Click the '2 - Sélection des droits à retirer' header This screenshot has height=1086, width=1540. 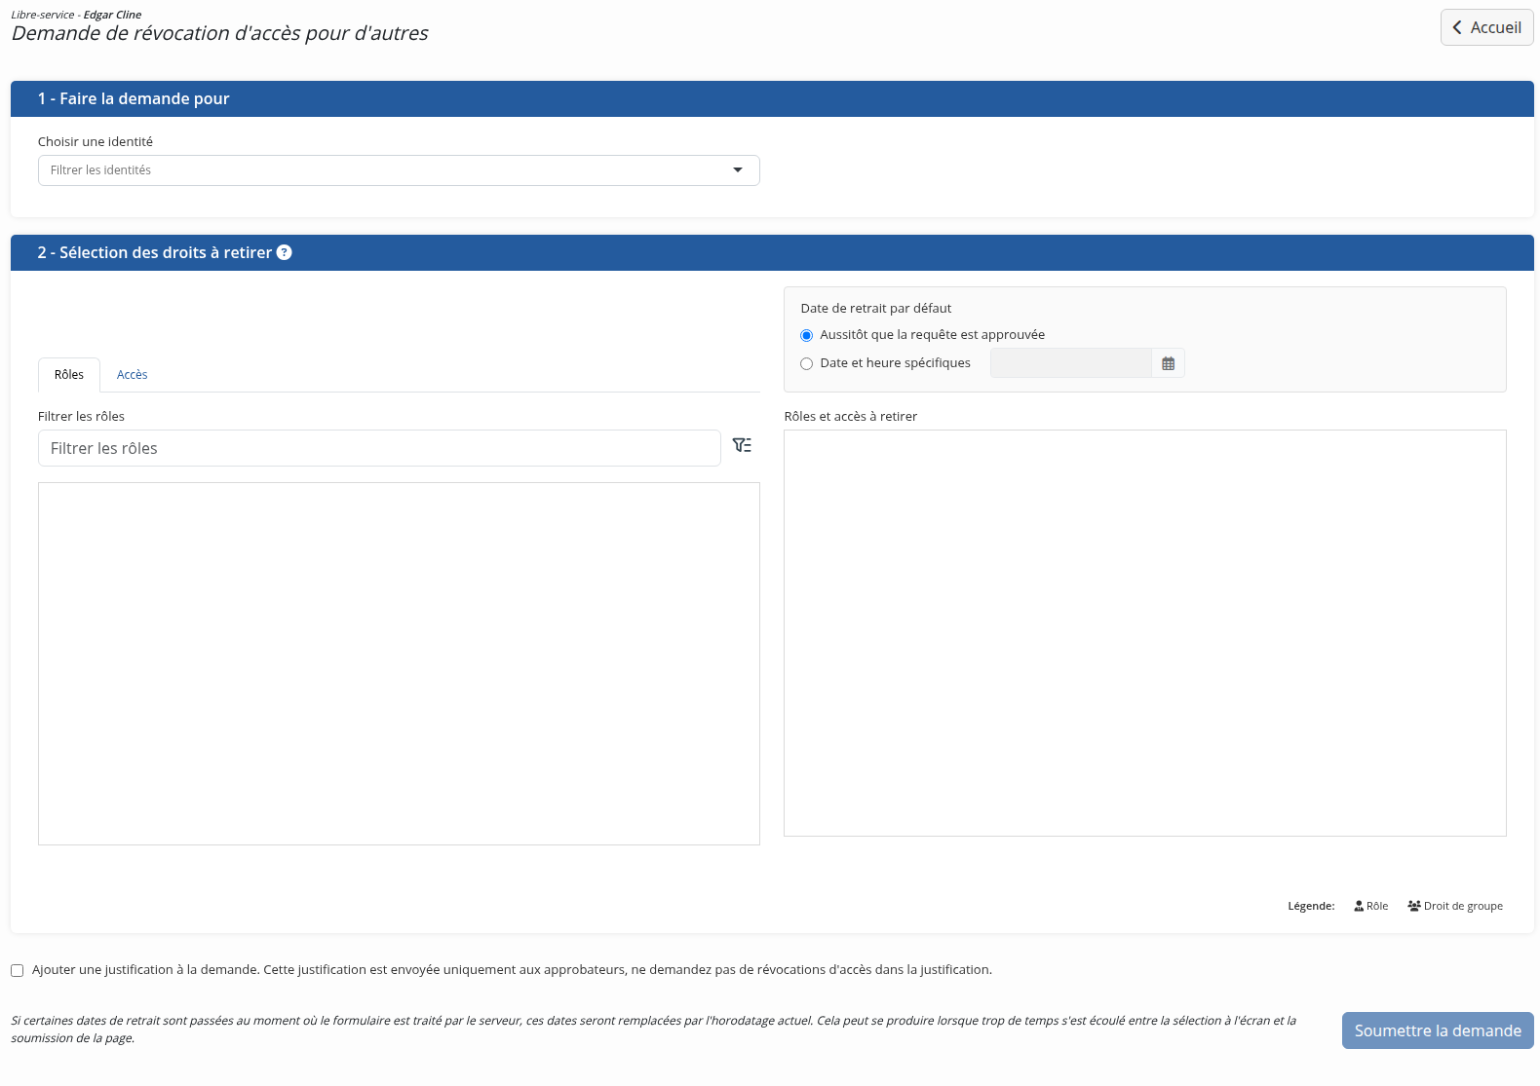[x=772, y=252]
